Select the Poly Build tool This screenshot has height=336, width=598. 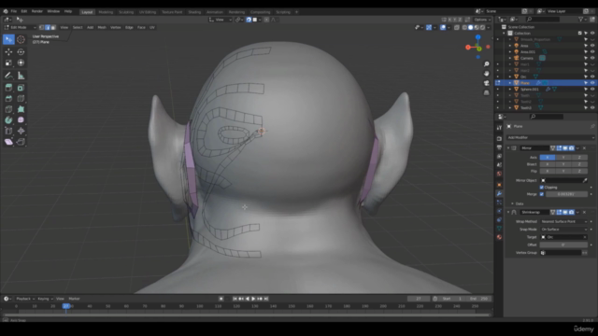click(21, 109)
